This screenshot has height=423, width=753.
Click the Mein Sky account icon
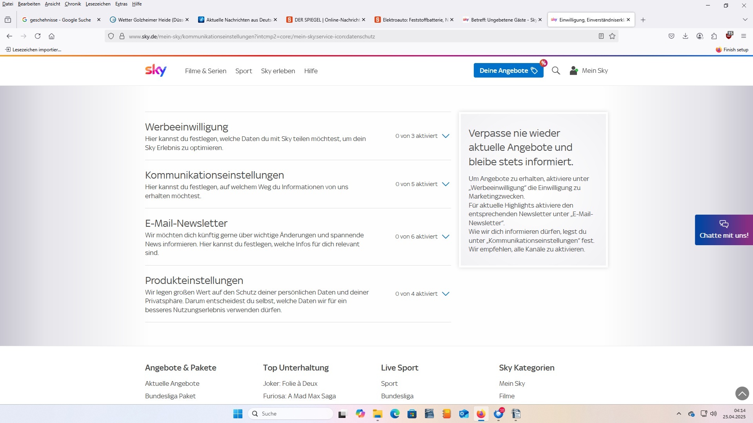coord(574,70)
